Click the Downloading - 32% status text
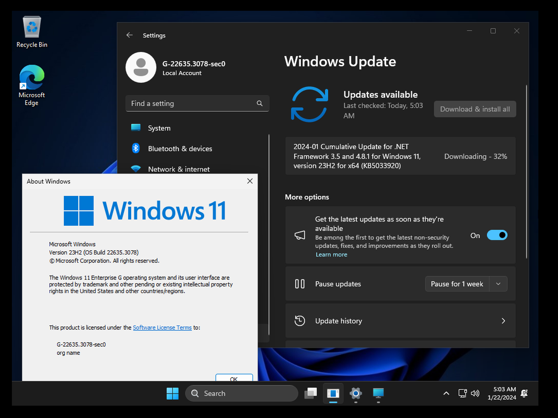558x418 pixels. click(x=475, y=157)
